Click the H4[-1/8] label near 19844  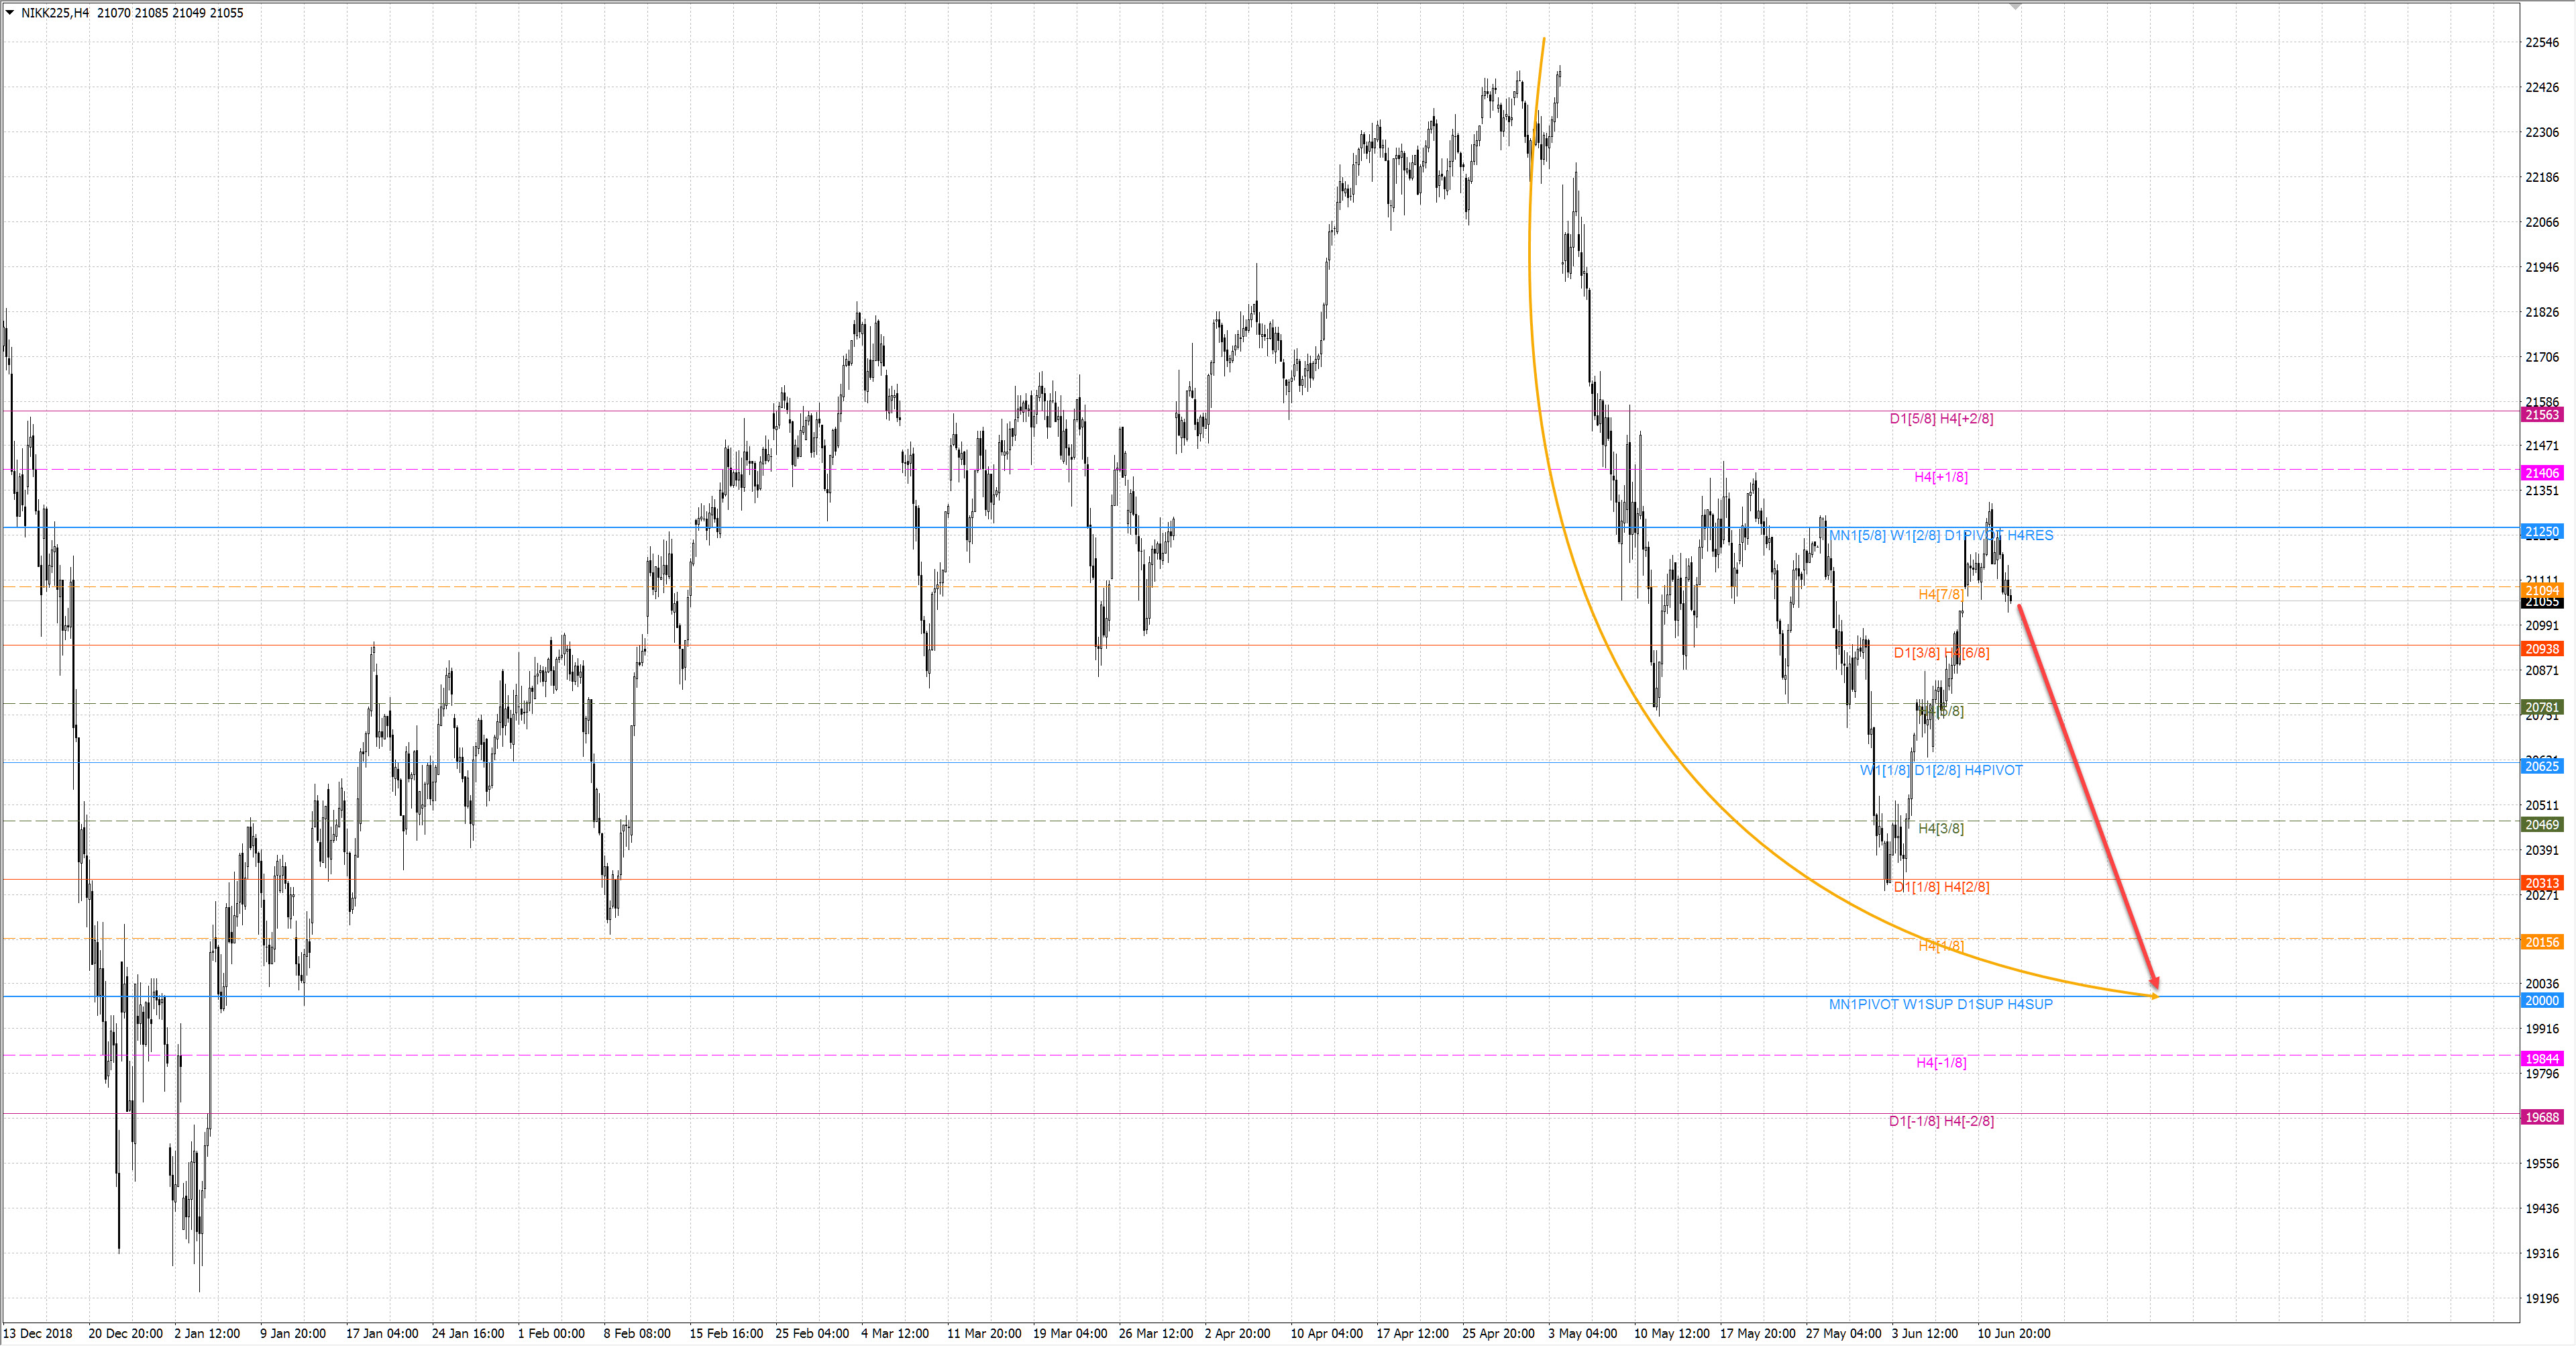[1941, 1063]
